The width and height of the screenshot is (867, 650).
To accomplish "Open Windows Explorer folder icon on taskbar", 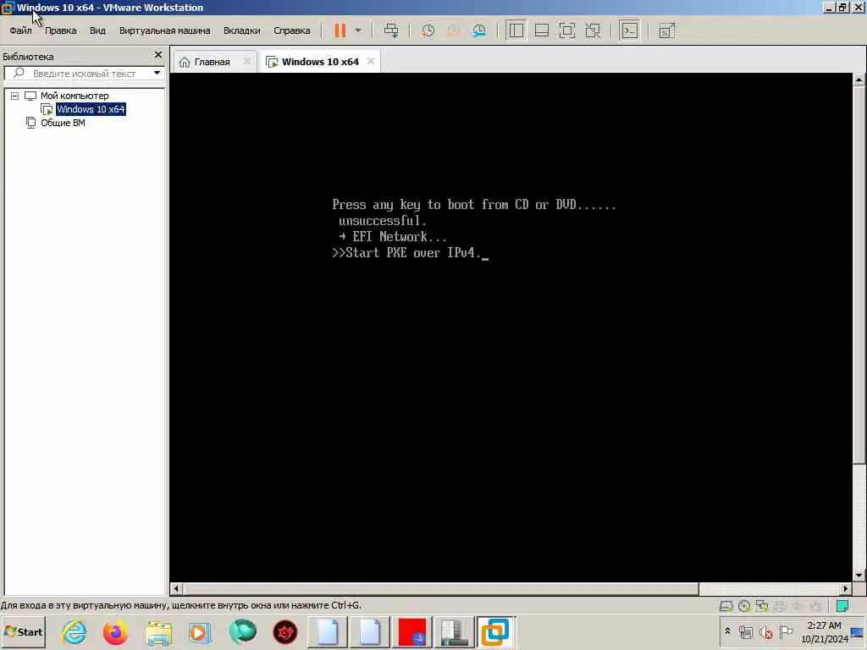I will [158, 632].
